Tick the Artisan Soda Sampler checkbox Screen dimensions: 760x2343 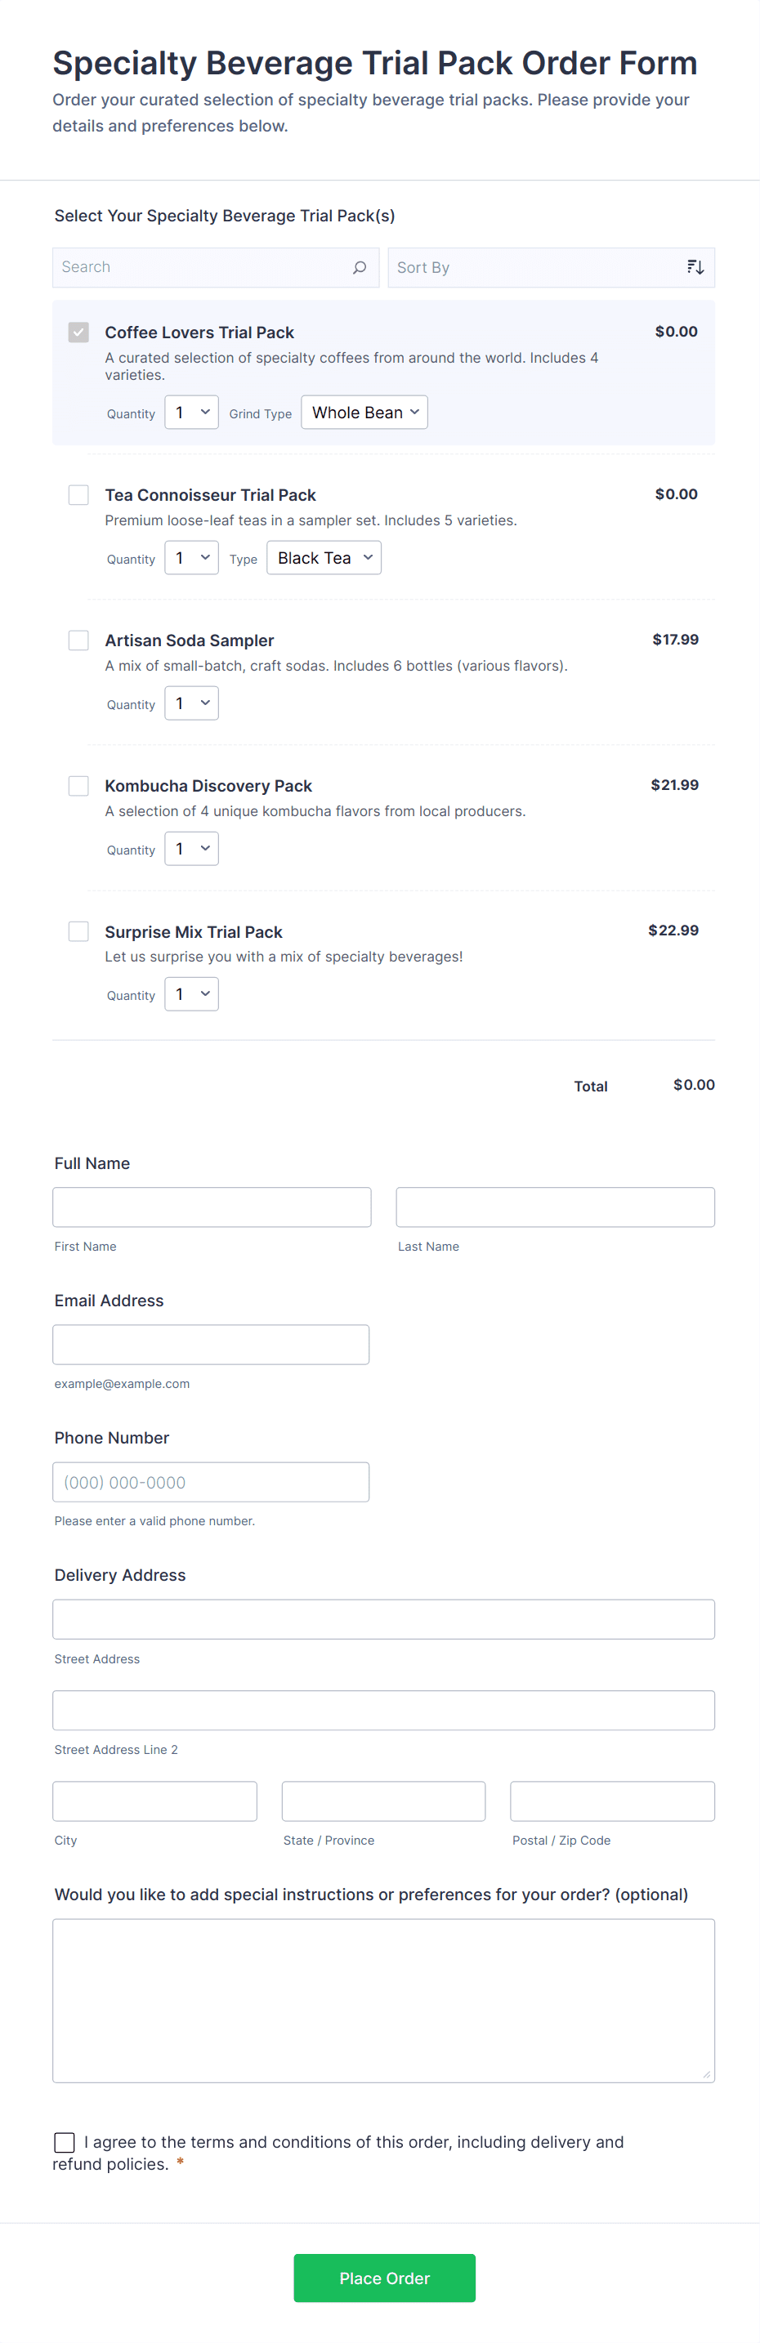click(x=79, y=640)
